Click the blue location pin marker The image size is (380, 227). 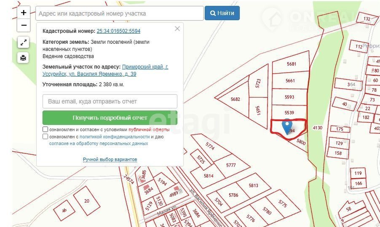coord(287,126)
